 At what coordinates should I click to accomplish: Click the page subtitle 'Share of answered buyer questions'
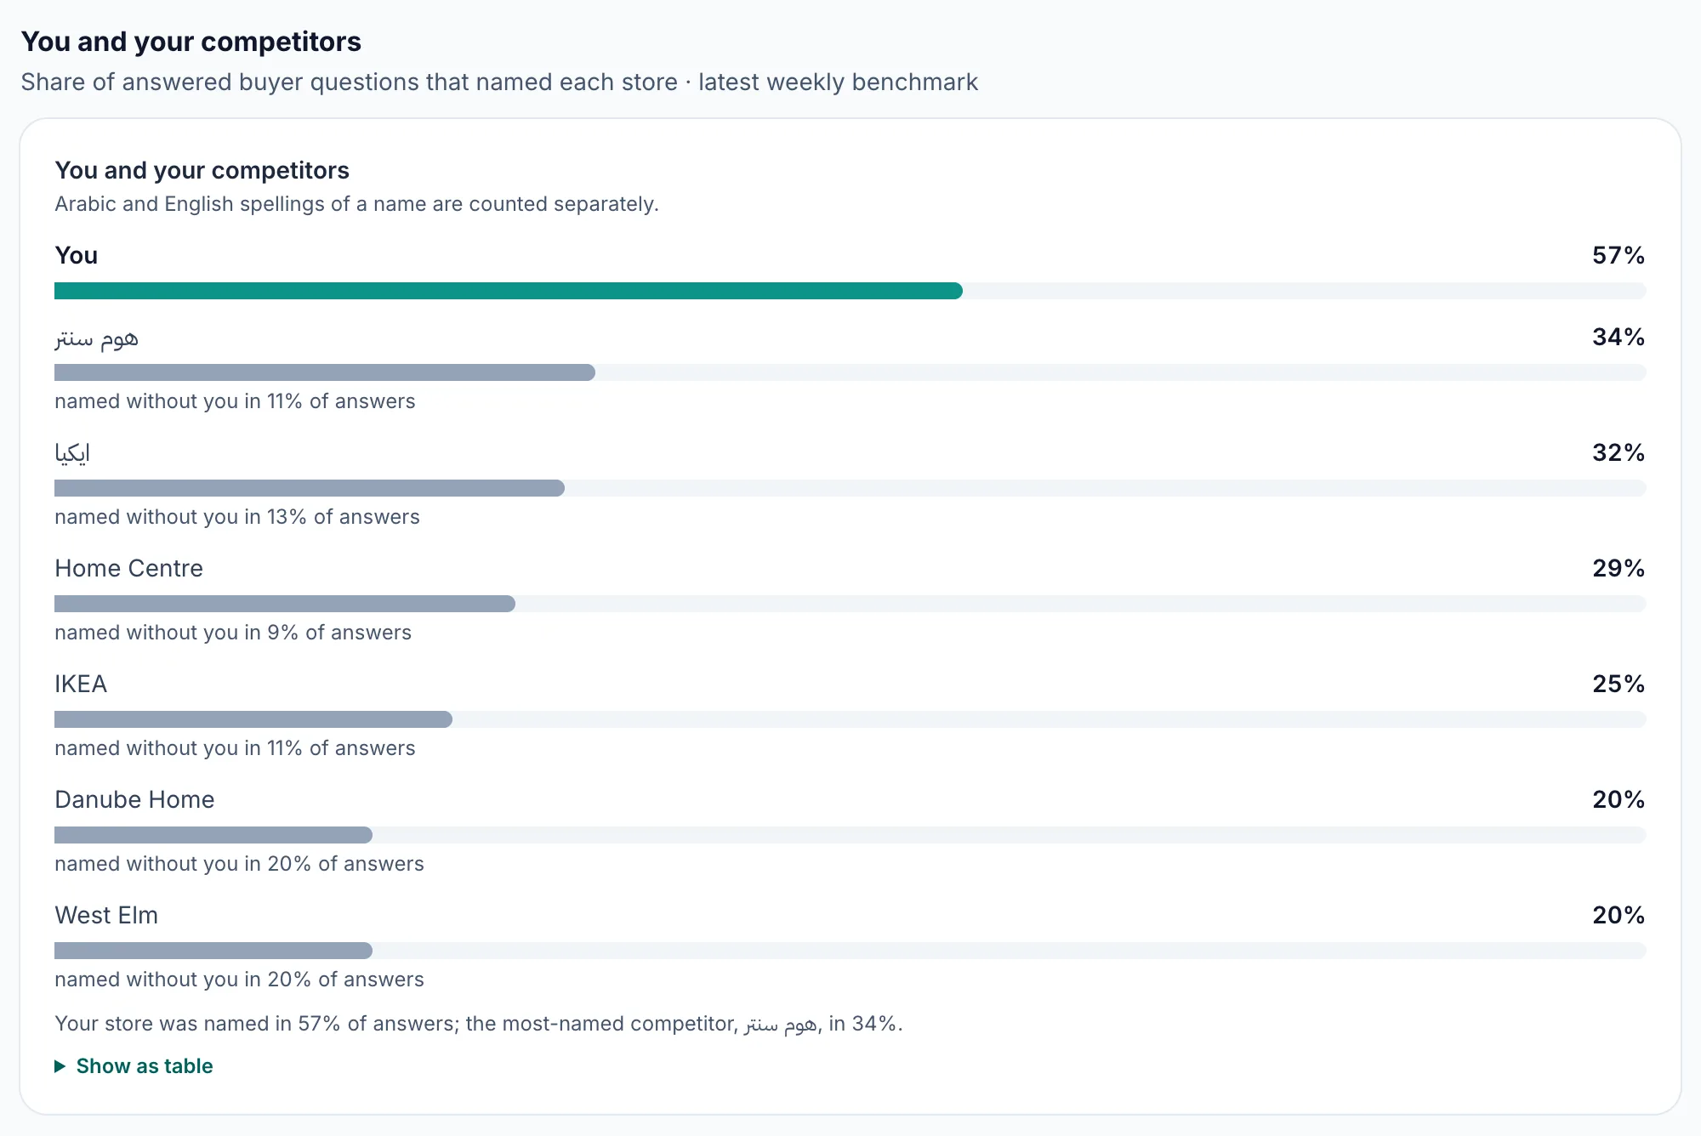[x=499, y=82]
